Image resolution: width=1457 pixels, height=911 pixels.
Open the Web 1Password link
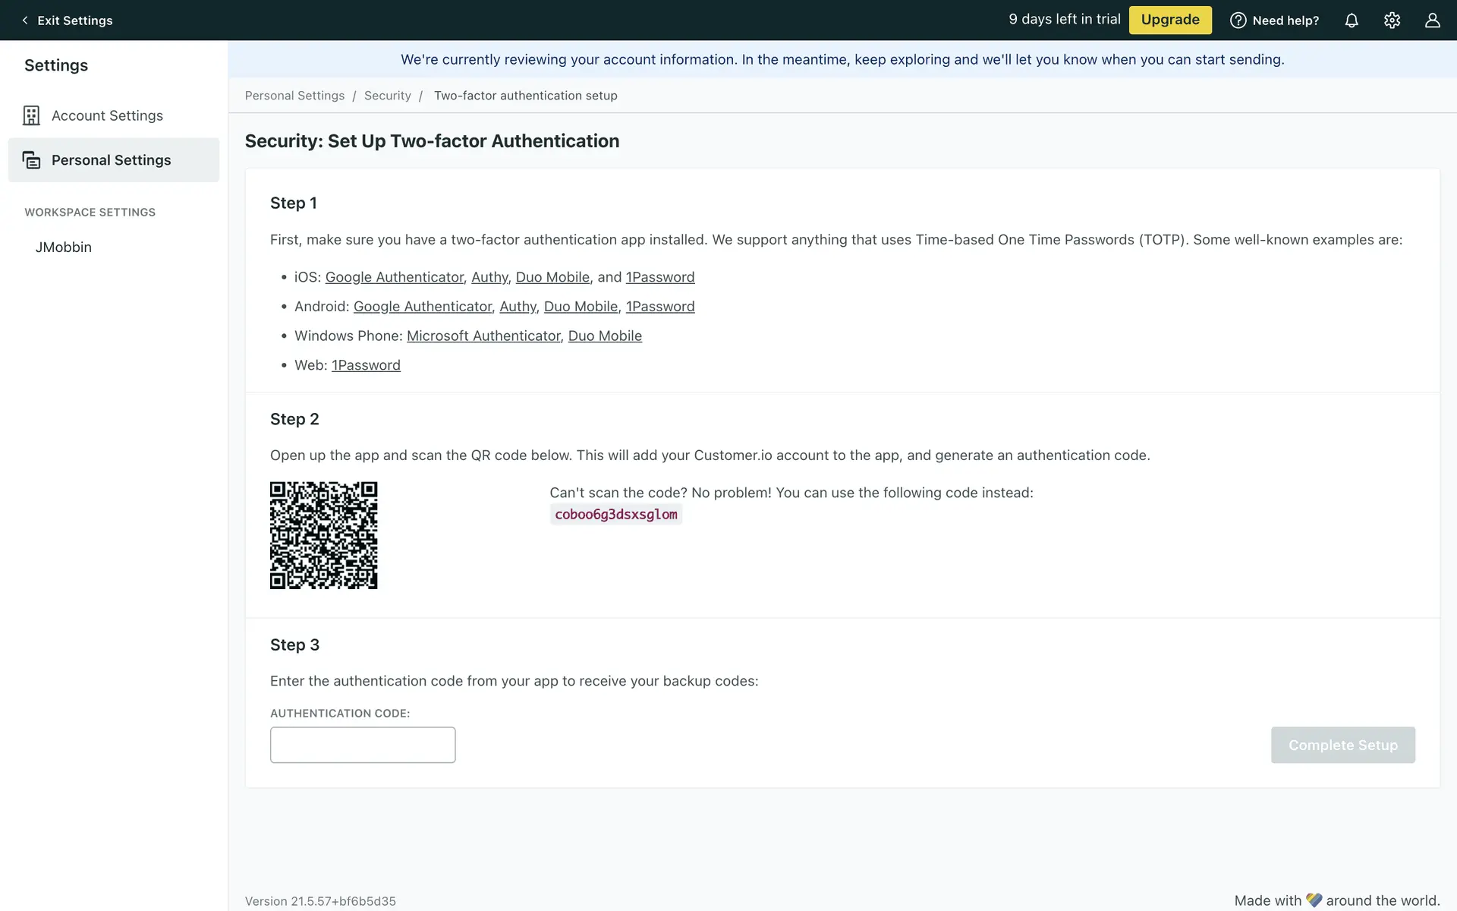[x=366, y=365]
